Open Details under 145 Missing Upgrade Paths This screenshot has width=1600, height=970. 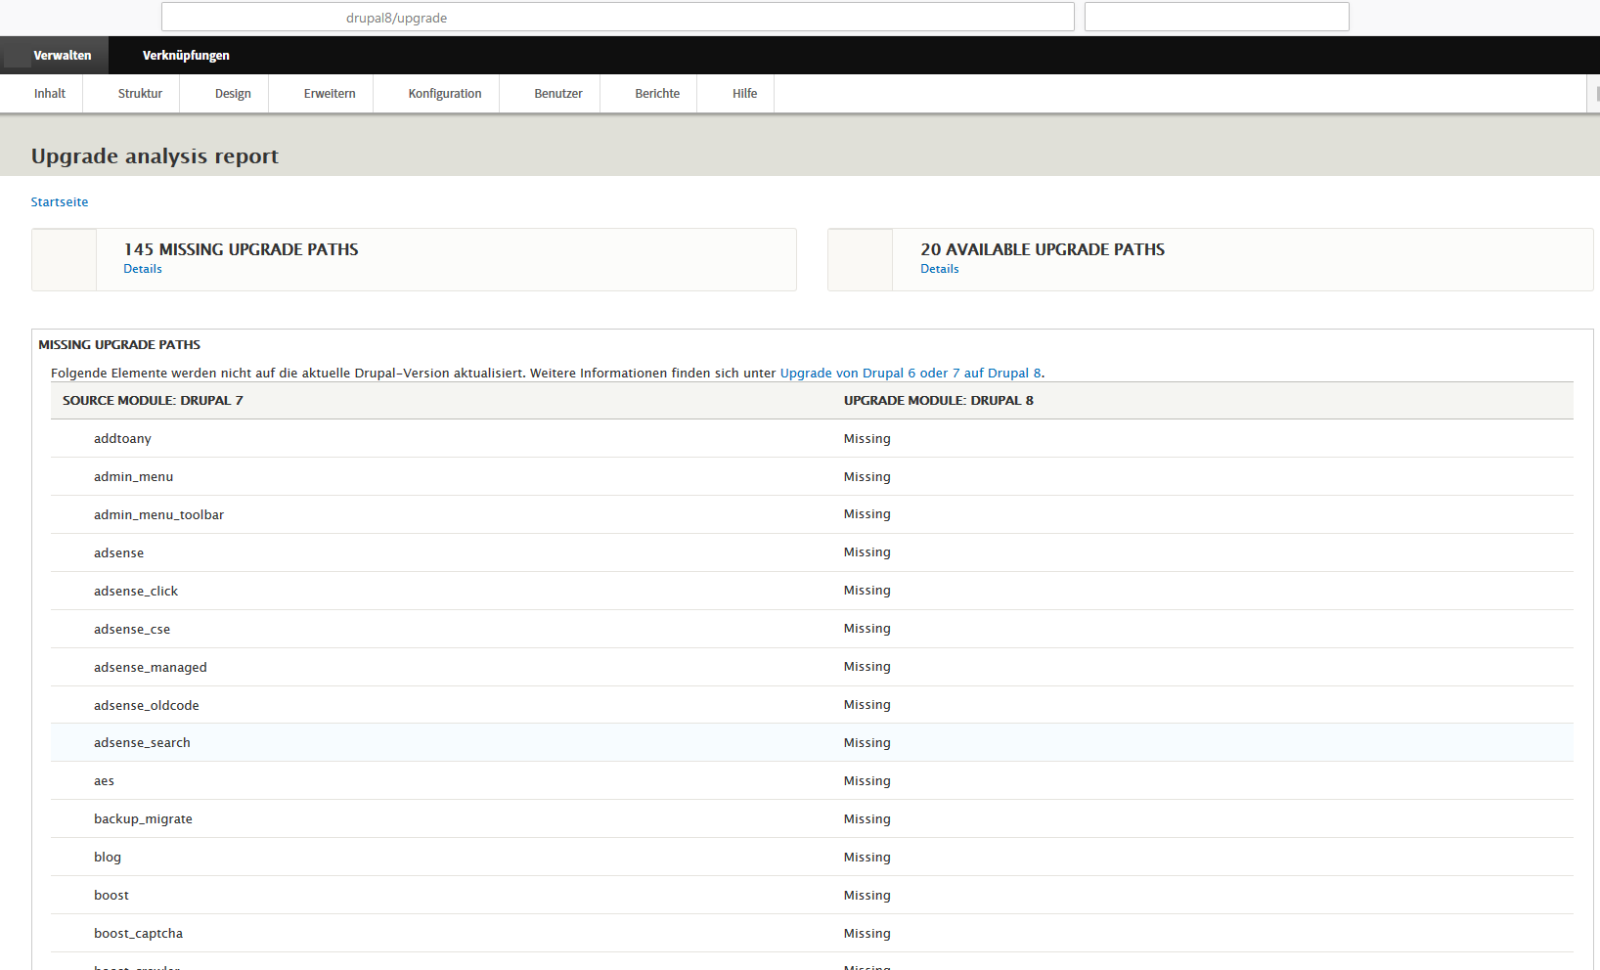[143, 269]
